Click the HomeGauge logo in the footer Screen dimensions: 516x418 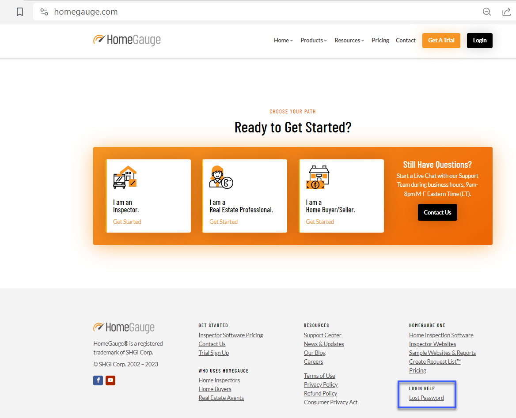(x=124, y=328)
